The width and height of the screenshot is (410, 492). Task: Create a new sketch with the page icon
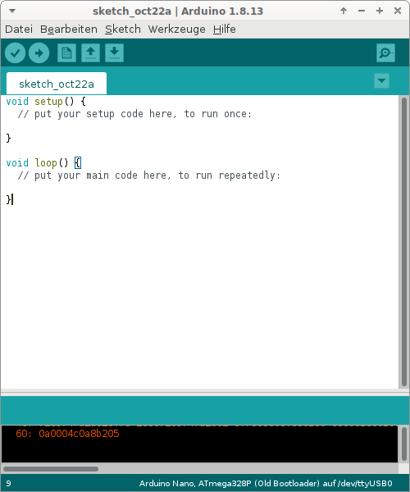point(66,52)
